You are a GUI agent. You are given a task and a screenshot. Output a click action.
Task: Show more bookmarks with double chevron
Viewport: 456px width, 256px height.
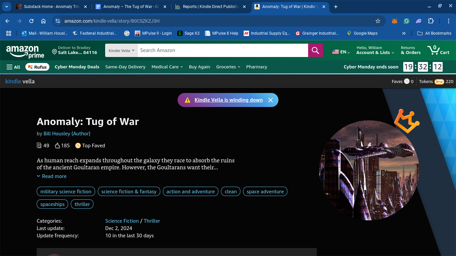pyautogui.click(x=404, y=33)
